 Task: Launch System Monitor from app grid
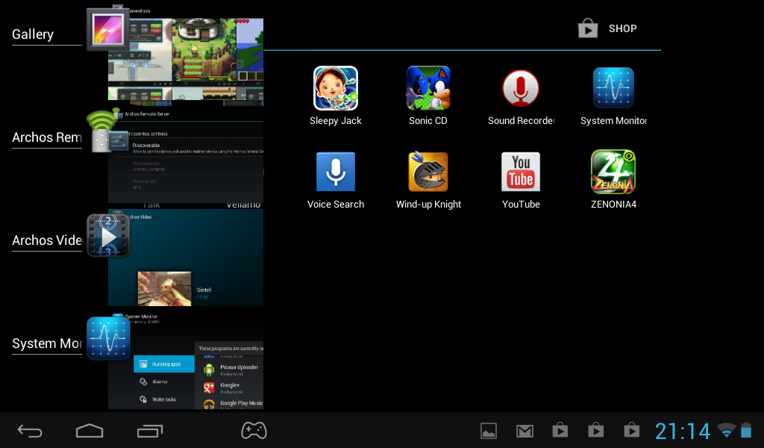(x=613, y=89)
